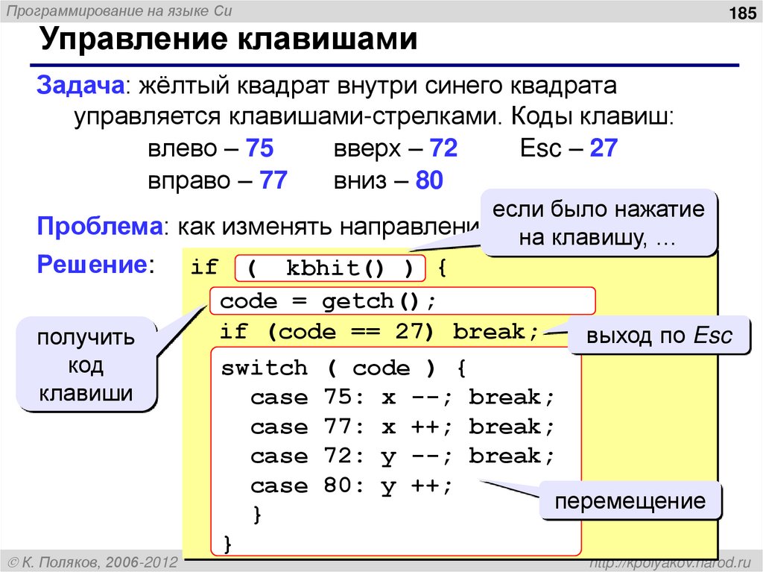Image resolution: width=763 pixels, height=572 pixels.
Task: Click the callout "получить код клавиши"
Action: [86, 365]
